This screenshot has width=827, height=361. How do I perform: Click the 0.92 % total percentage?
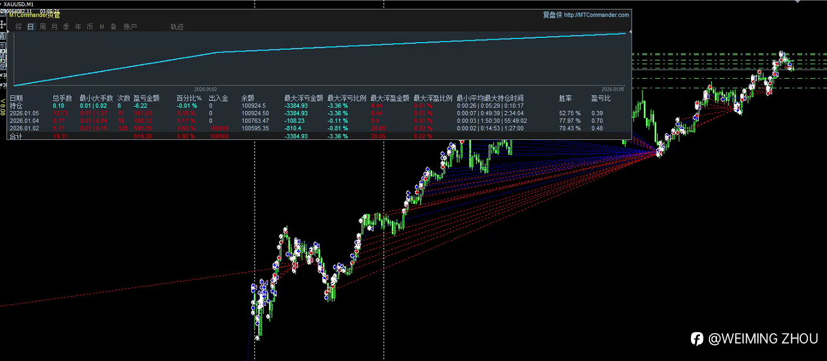pos(186,136)
